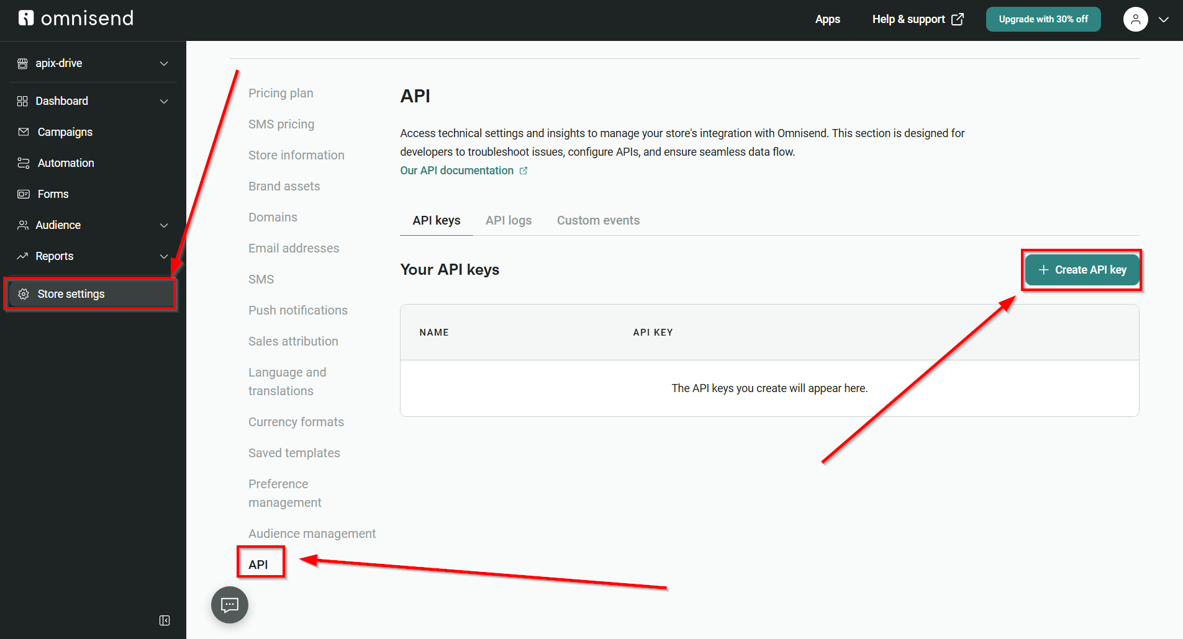Select Saved templates in settings list
1183x639 pixels.
tap(294, 453)
